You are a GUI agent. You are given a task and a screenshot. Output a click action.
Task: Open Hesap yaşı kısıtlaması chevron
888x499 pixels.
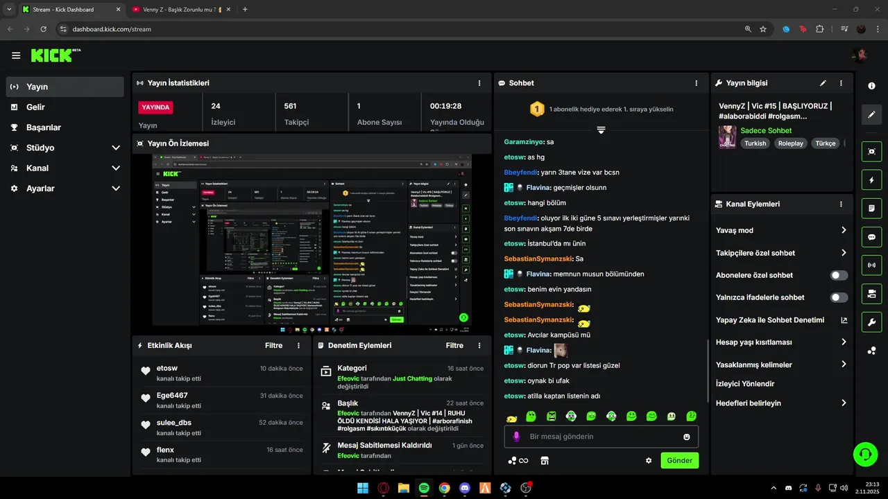click(x=844, y=342)
